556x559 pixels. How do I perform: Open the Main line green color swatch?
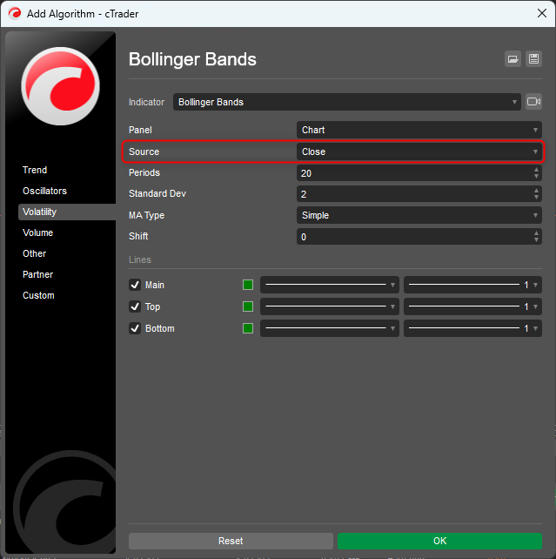[x=248, y=285]
